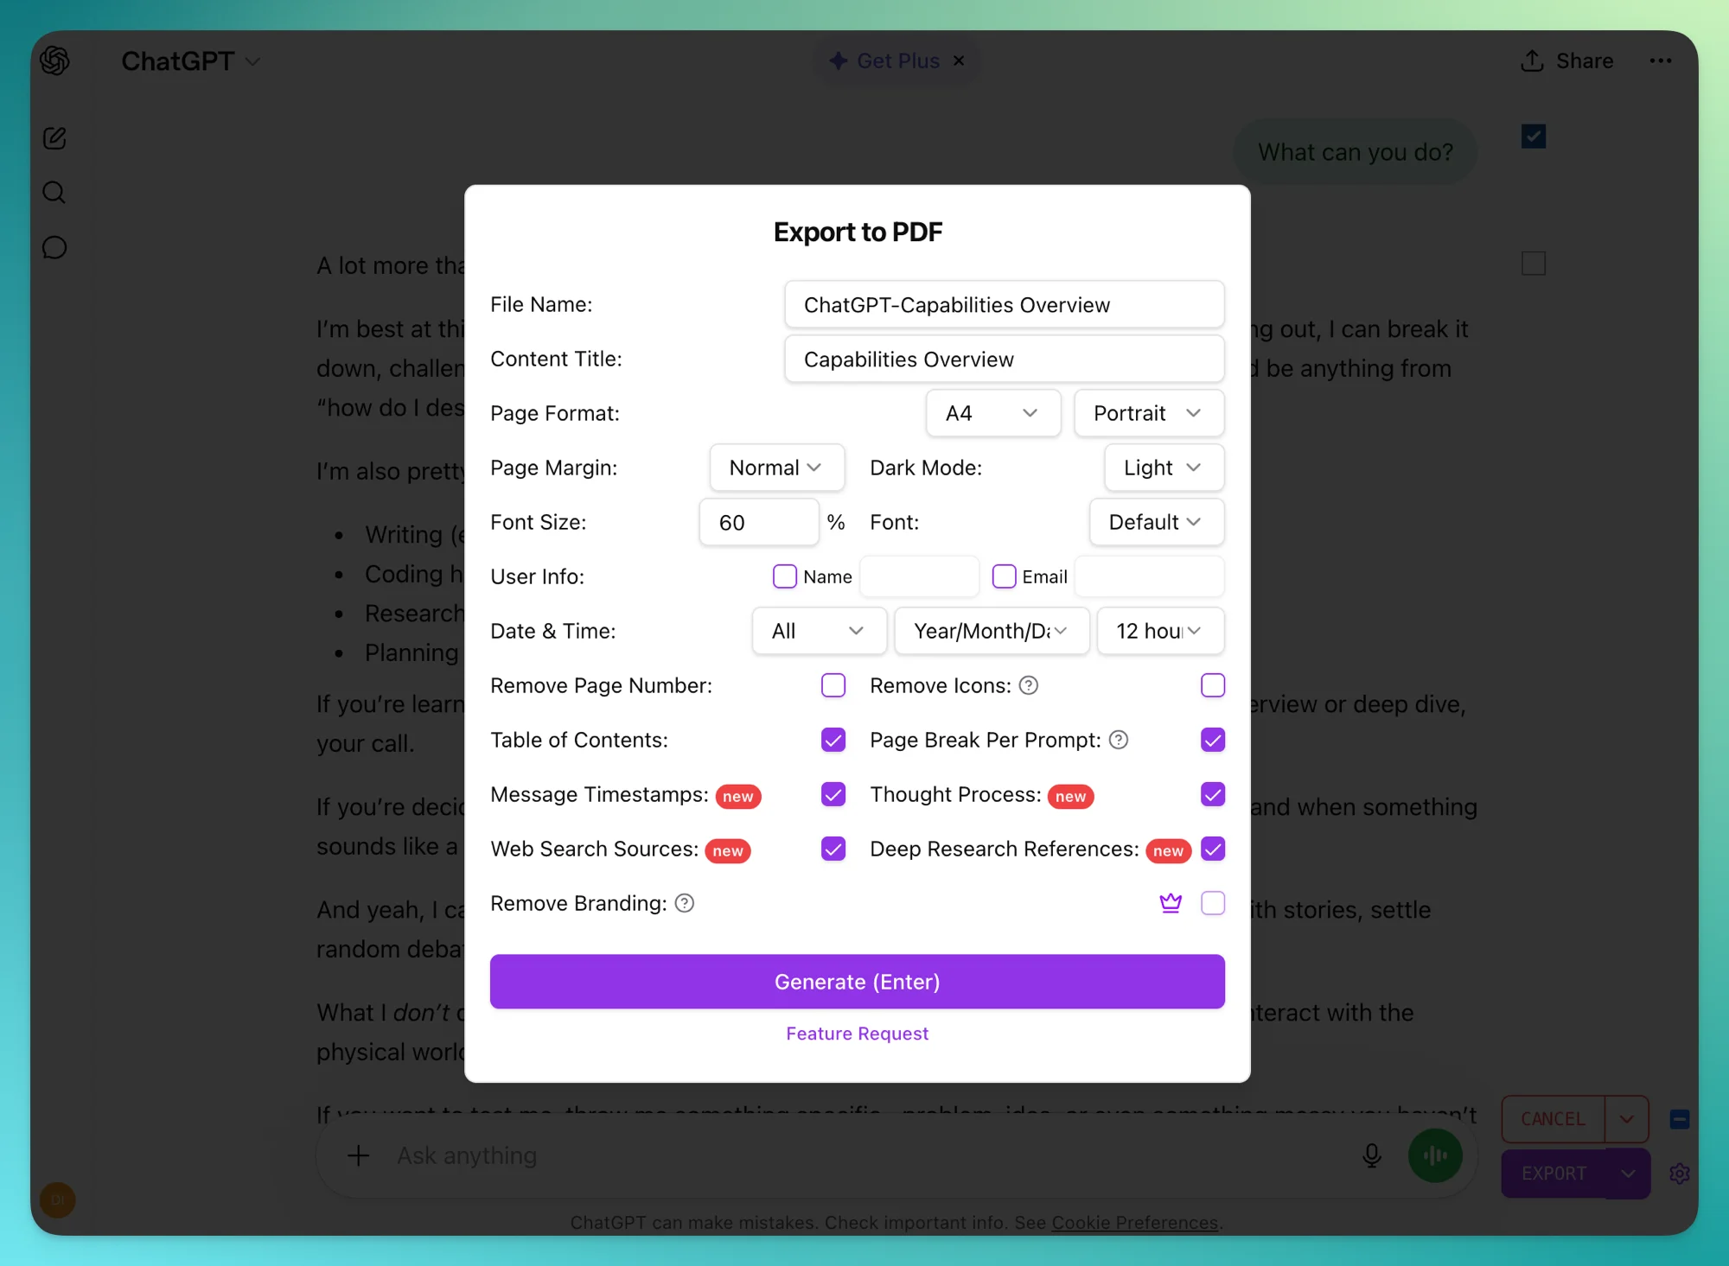Click the help icon beside Page Break Per Prompt
The image size is (1729, 1266).
pos(1119,740)
